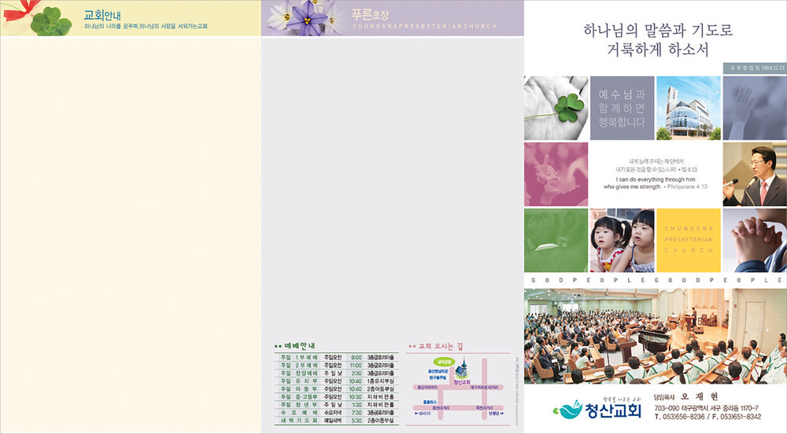
Task: Select the 주일 1부예배 9:00 schedule row
Action: click(336, 358)
